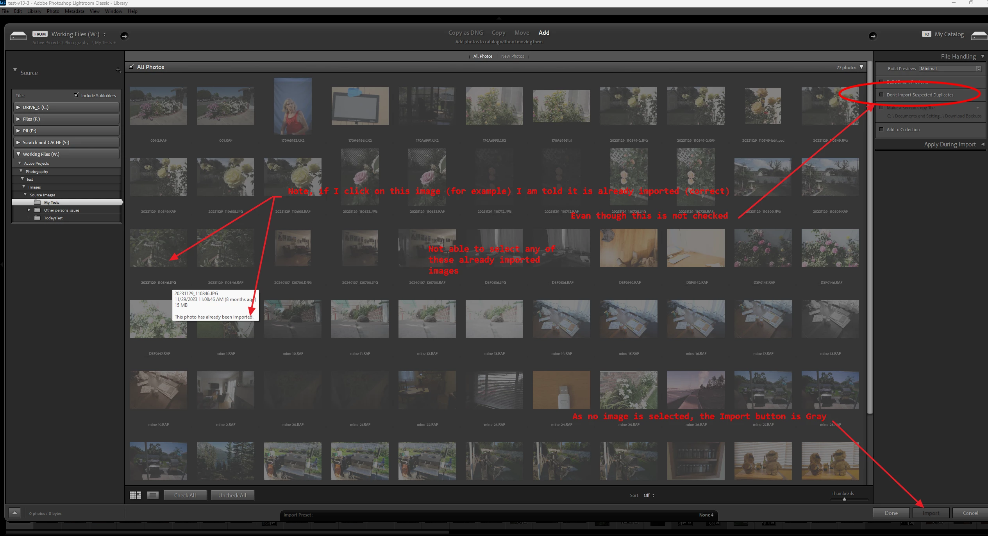This screenshot has width=988, height=536.
Task: Check the Add to Collection option
Action: coord(881,129)
